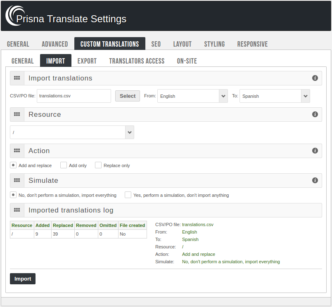Click the 'Prisna Translate Settings' title
Screen dimensions: 332x307
click(x=71, y=19)
